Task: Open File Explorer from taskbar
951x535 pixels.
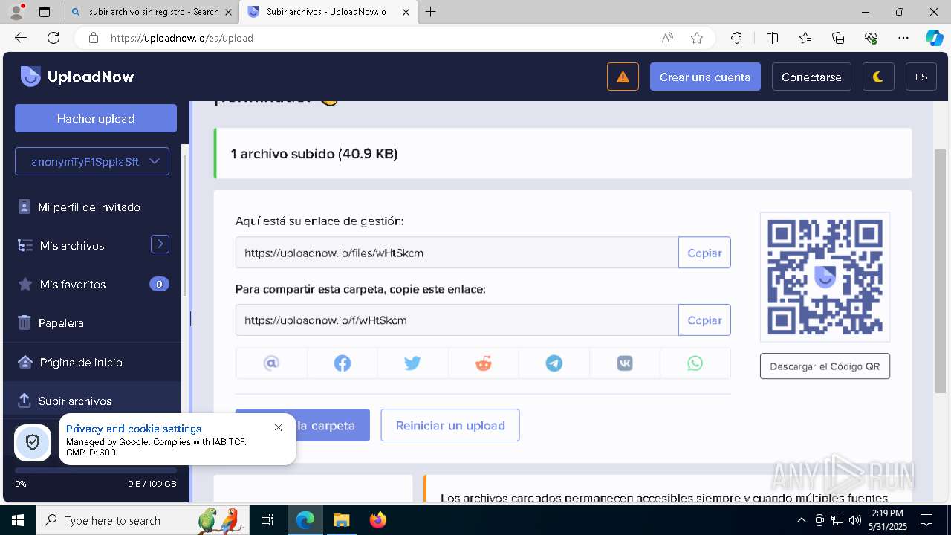Action: click(341, 520)
